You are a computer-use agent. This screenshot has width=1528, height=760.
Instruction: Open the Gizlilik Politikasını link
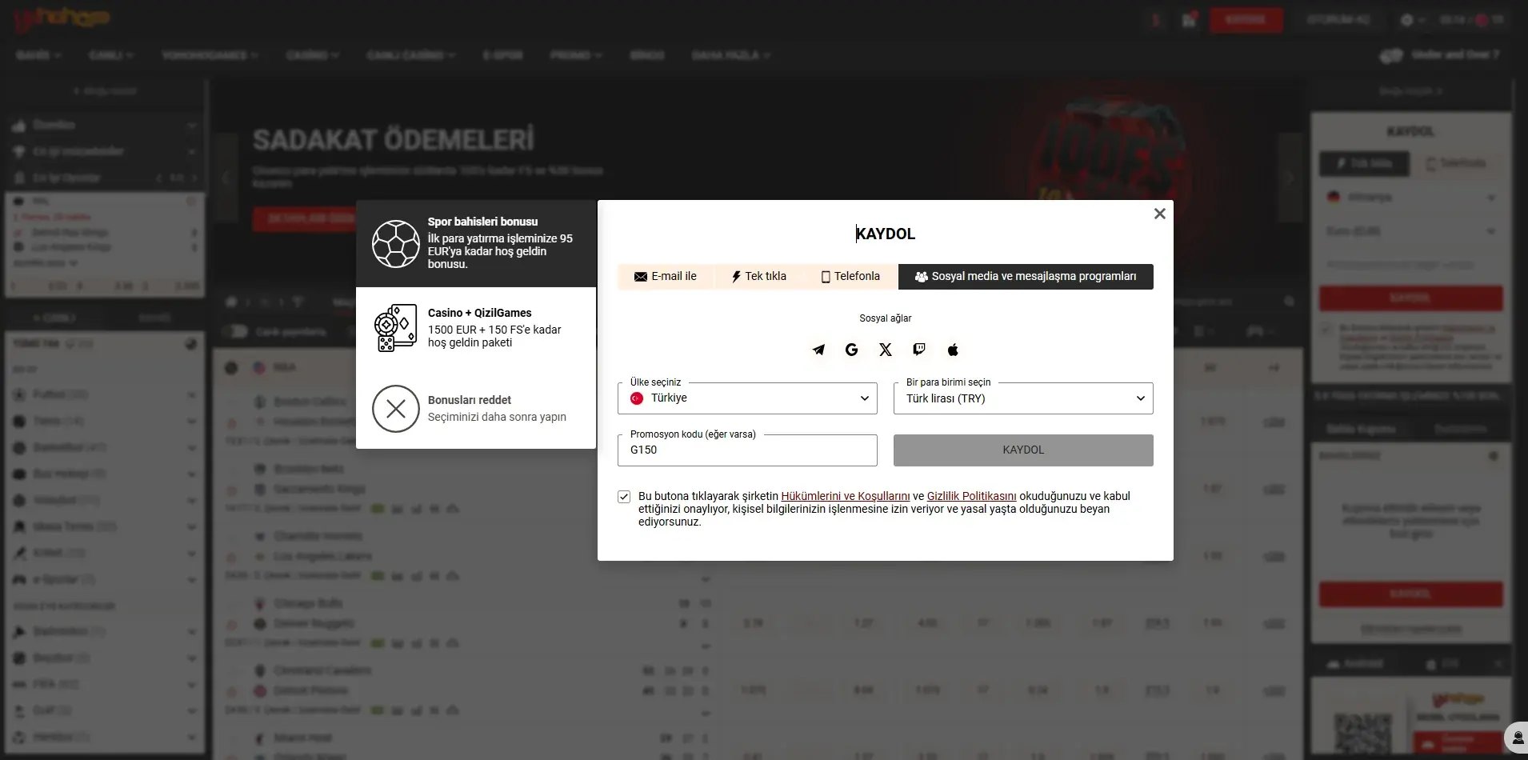[x=972, y=496]
